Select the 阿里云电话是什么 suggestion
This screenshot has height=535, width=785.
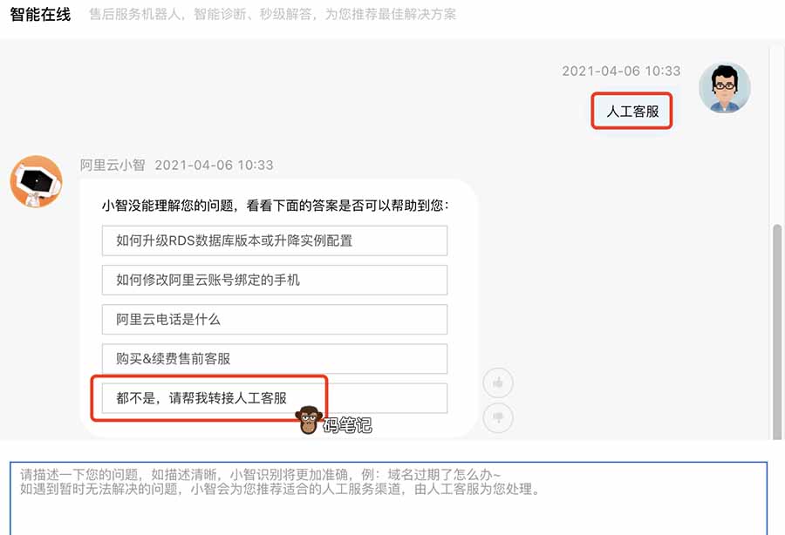pyautogui.click(x=274, y=319)
